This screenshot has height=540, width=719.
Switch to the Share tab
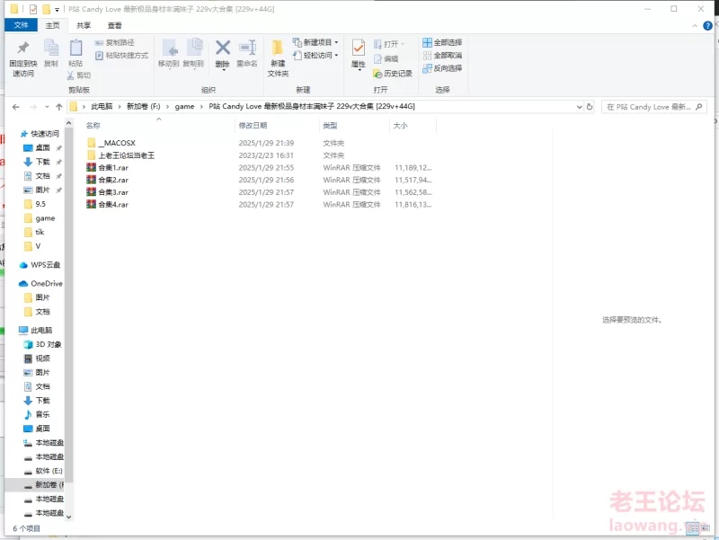(x=84, y=26)
